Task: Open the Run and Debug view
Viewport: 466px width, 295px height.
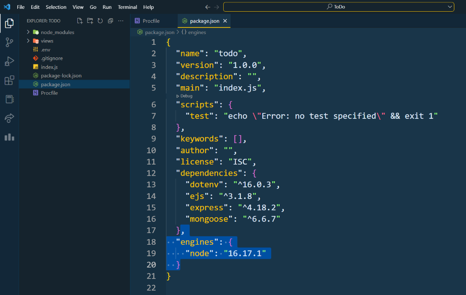Action: (9, 62)
